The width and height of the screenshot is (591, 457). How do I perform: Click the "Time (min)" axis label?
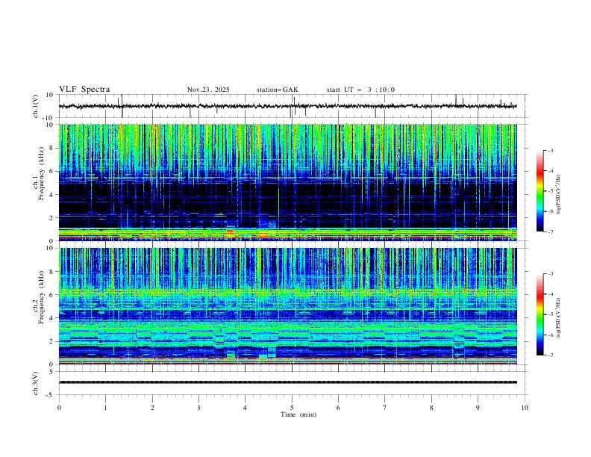point(298,414)
